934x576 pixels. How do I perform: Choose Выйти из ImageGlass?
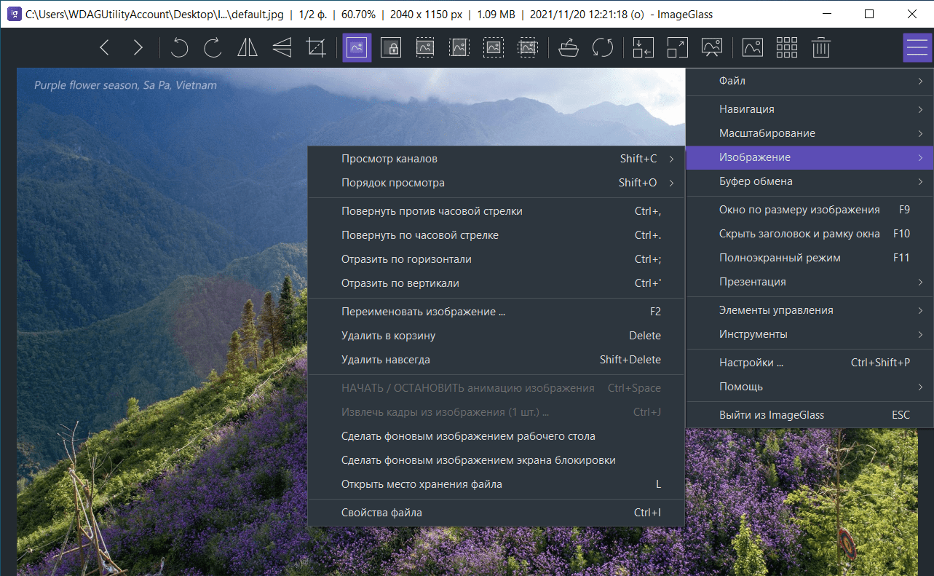[x=810, y=415]
